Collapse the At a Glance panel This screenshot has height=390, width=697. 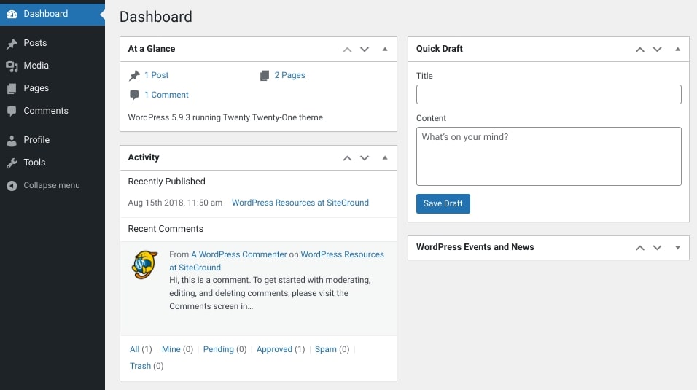(385, 50)
